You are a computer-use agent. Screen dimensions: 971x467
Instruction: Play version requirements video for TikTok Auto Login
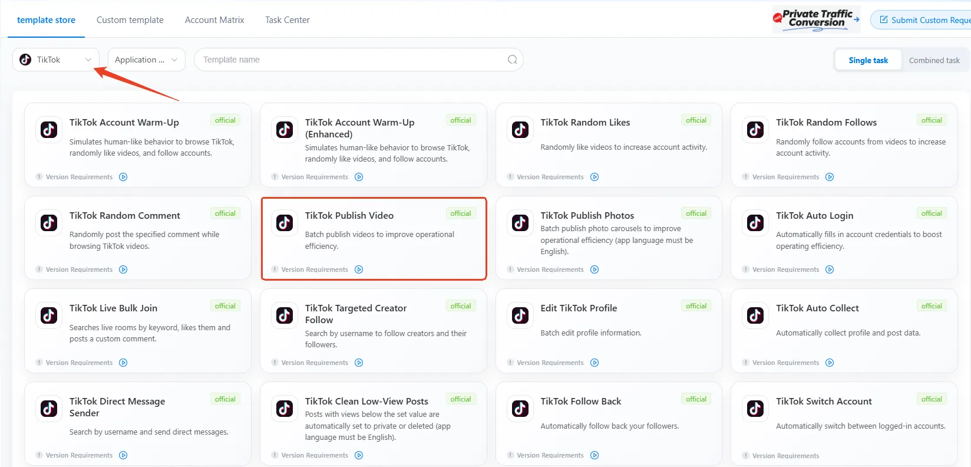[x=830, y=269]
